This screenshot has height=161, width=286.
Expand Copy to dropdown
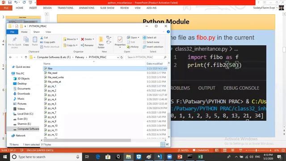tap(76, 45)
